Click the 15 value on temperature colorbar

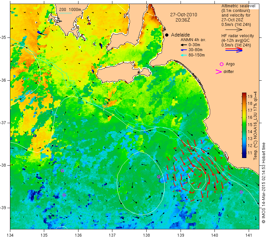coord(250,125)
